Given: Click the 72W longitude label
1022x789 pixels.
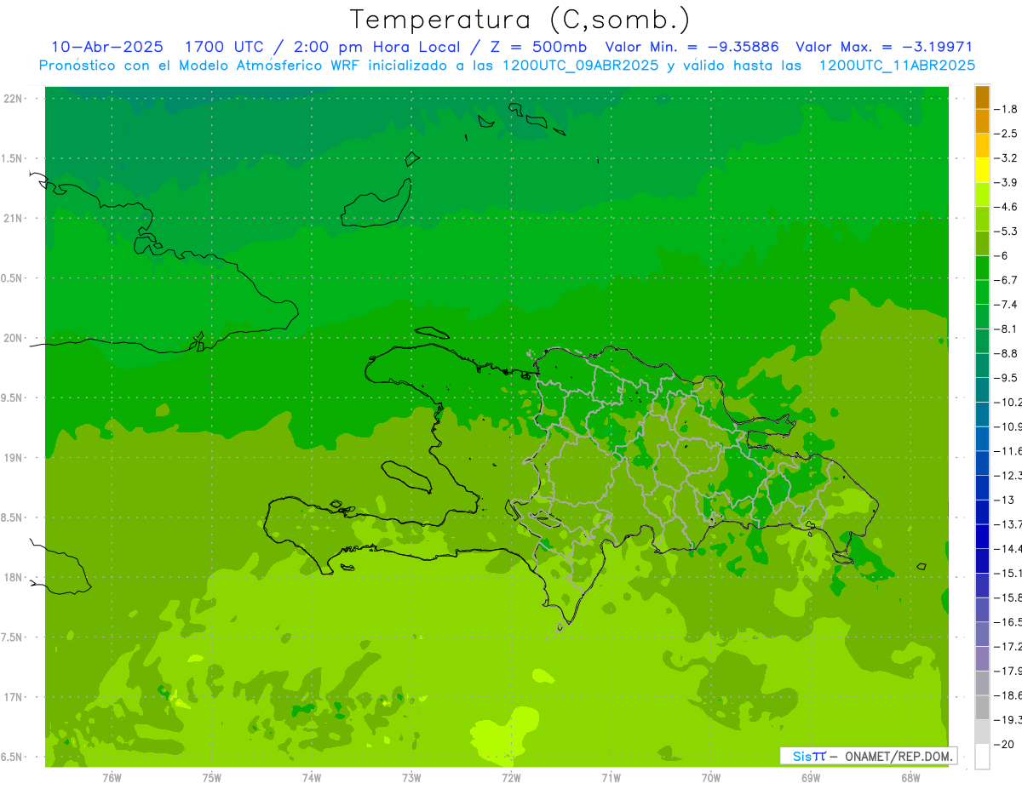Looking at the screenshot, I should tap(512, 777).
